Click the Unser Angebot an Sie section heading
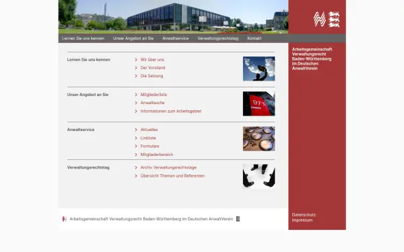This screenshot has width=404, height=252. (x=88, y=95)
